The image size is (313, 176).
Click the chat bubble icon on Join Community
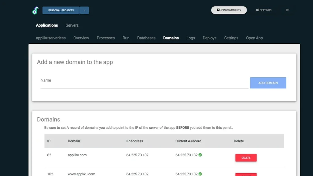click(x=218, y=10)
